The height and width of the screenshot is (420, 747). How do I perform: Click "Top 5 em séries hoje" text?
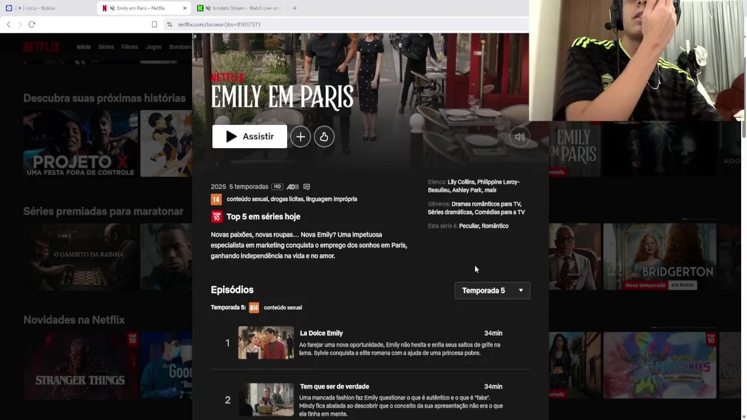click(263, 216)
